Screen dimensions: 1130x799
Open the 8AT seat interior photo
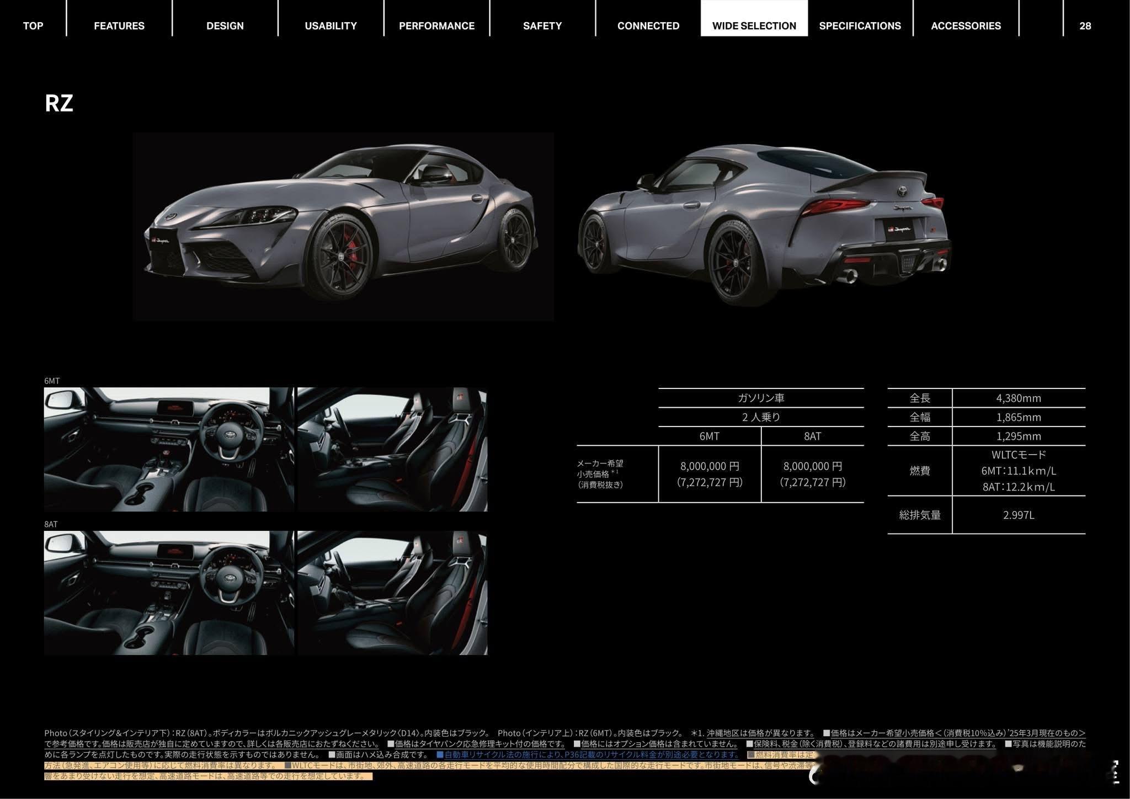point(392,593)
